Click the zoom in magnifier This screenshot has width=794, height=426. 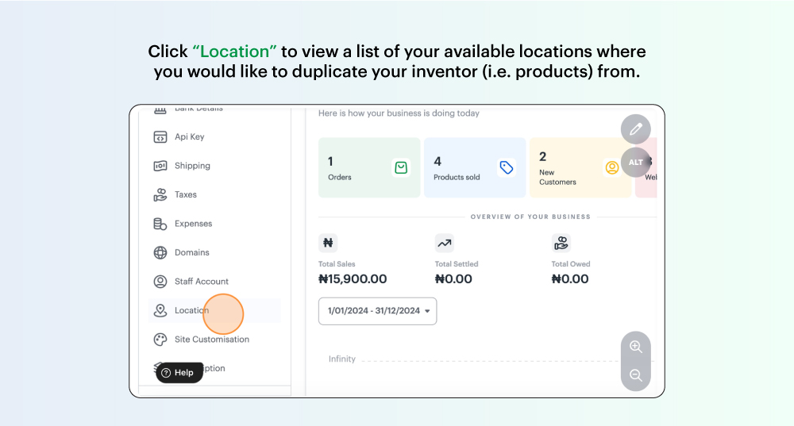click(635, 347)
